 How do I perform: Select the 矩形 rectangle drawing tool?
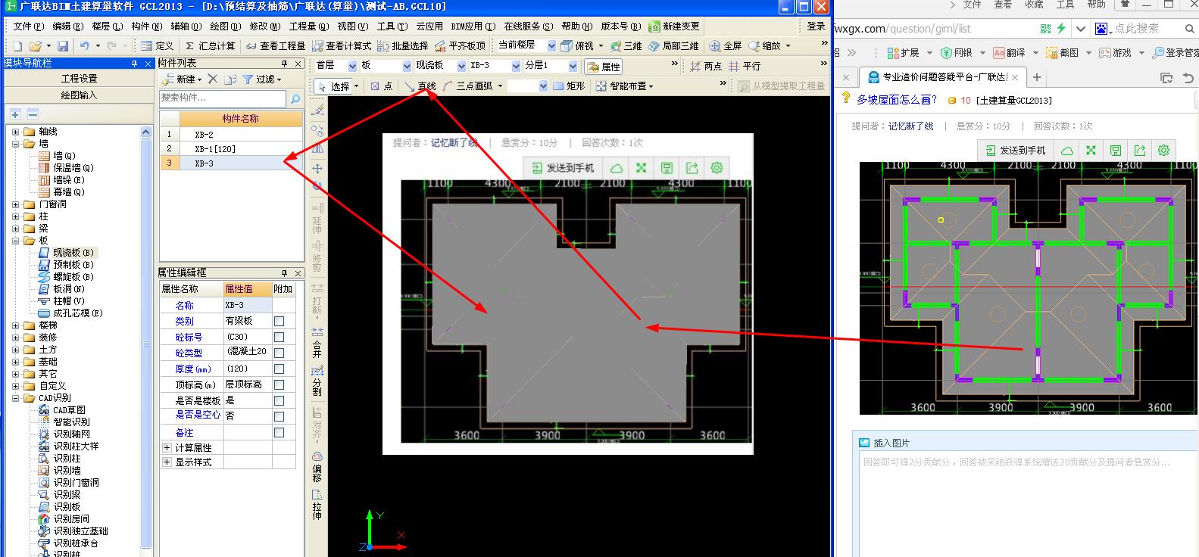pos(568,86)
